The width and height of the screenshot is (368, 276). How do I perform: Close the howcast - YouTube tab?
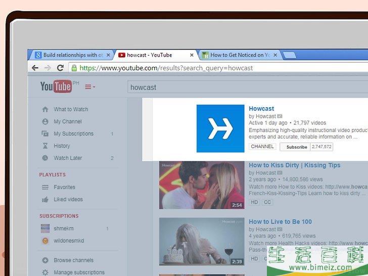click(x=192, y=55)
